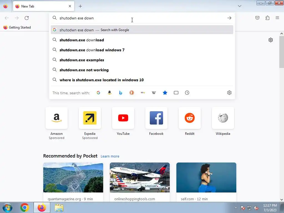Open the Extensions puzzle icon
Image resolution: width=284 pixels, height=213 pixels.
[267, 18]
